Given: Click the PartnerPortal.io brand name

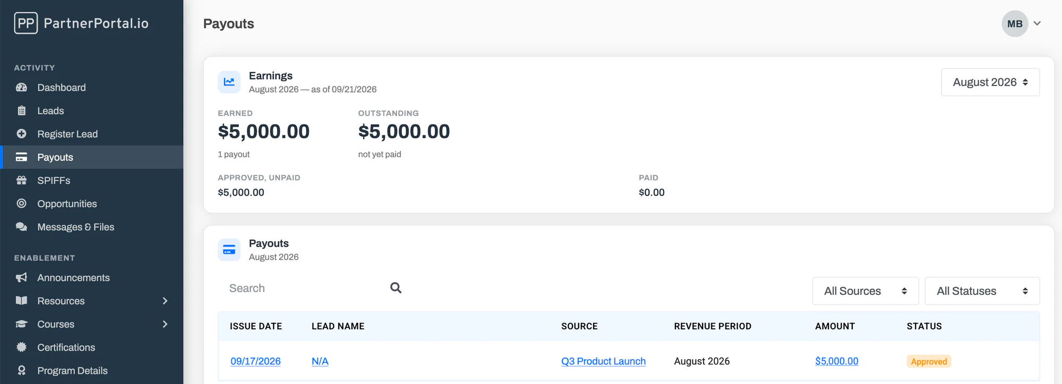Looking at the screenshot, I should [x=96, y=23].
